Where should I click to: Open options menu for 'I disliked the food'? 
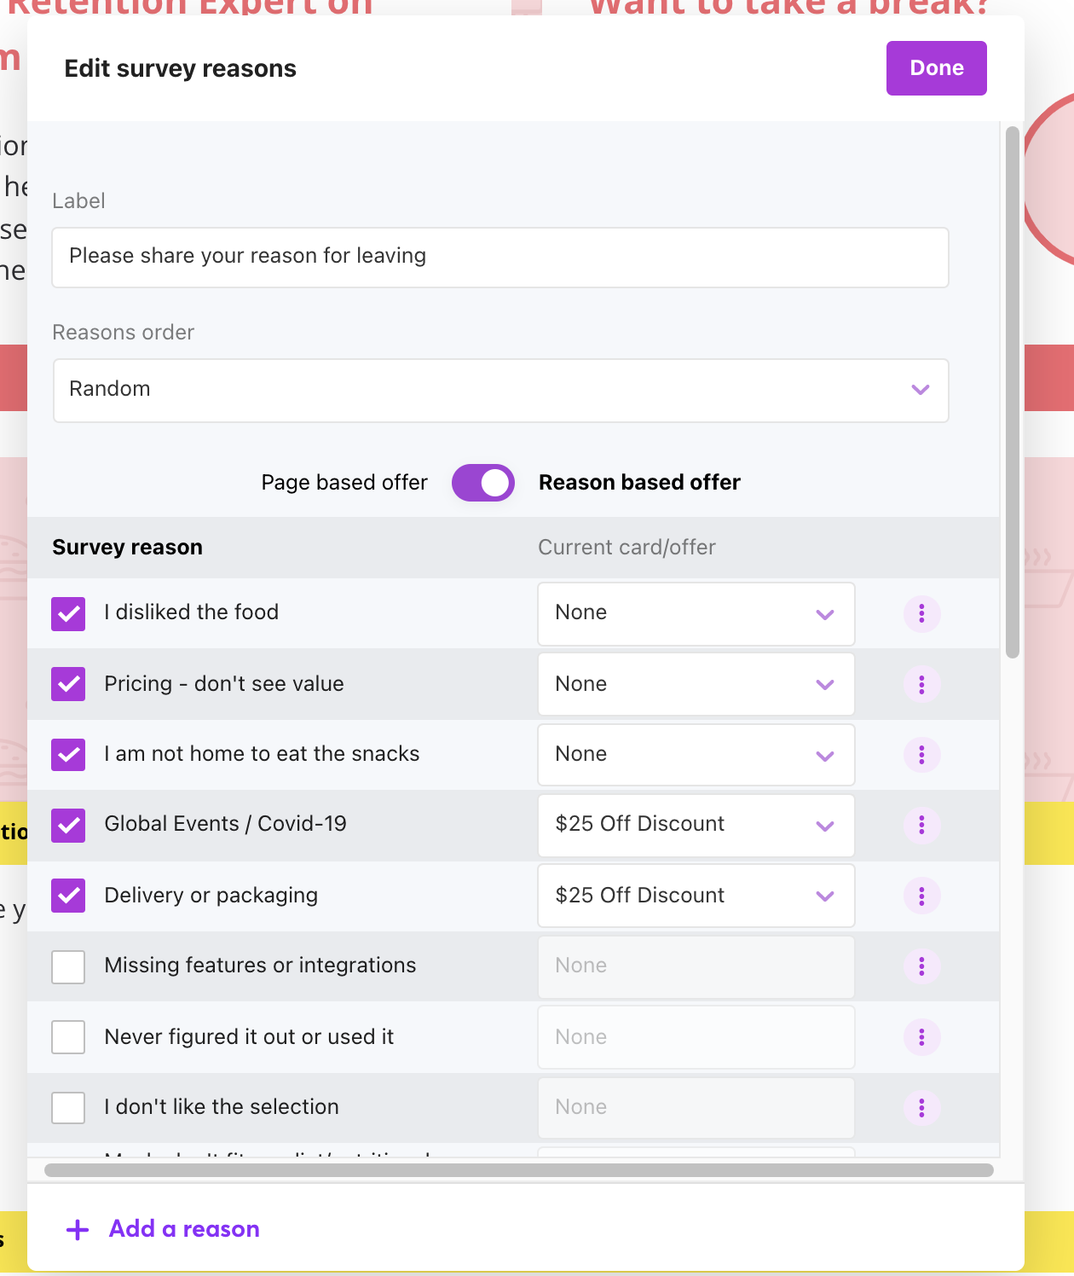click(x=921, y=614)
